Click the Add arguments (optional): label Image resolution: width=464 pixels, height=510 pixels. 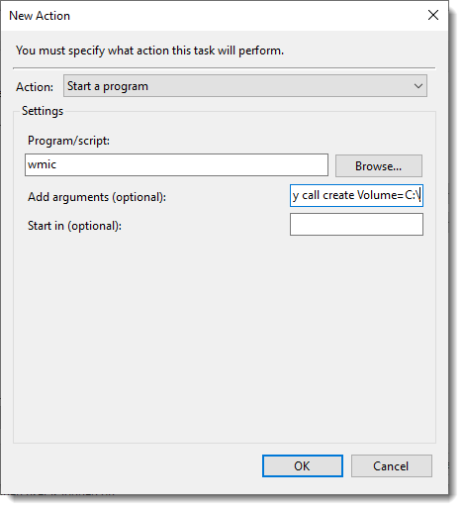coord(97,197)
